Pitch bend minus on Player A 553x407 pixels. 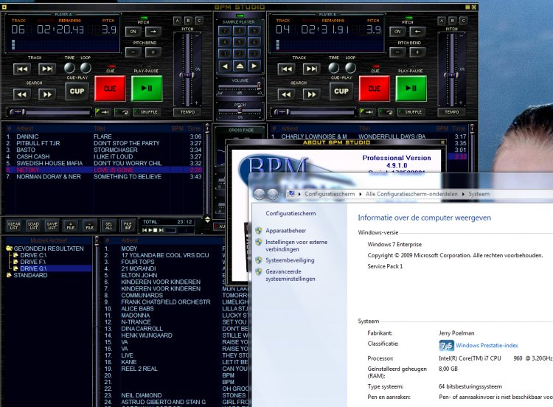[x=133, y=52]
